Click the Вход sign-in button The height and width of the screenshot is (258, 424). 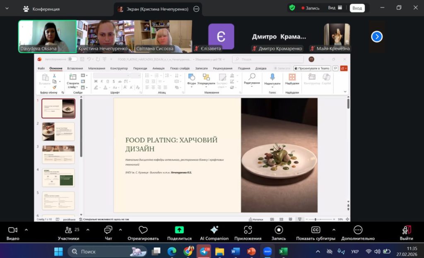point(357,8)
